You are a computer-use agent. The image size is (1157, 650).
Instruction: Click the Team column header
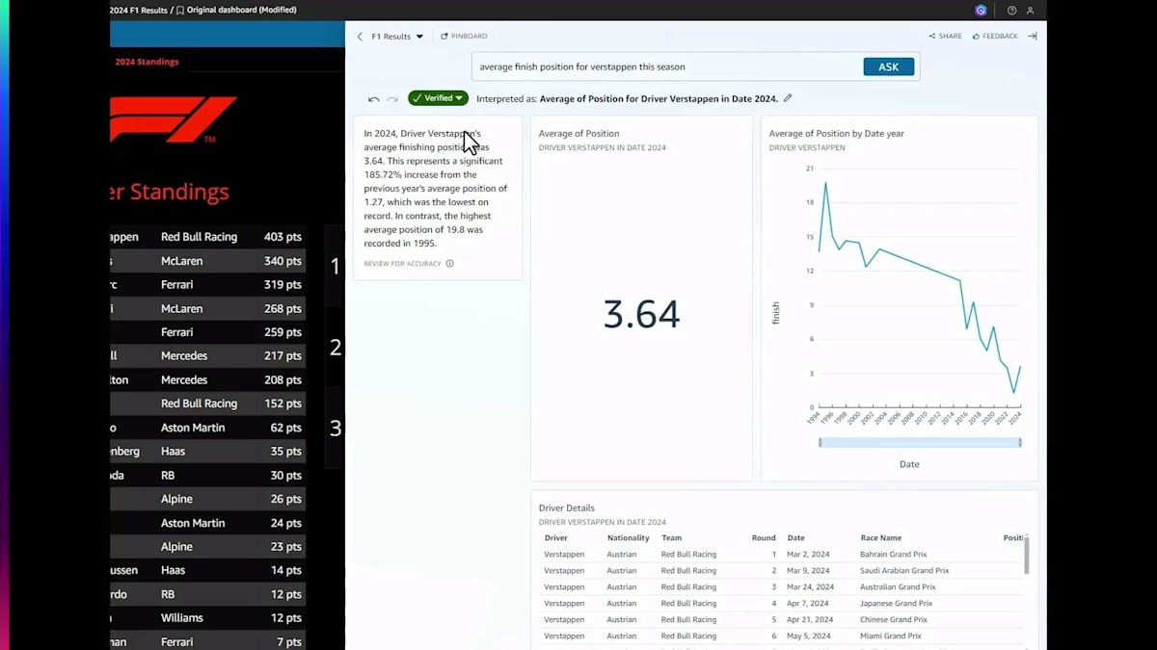point(671,538)
